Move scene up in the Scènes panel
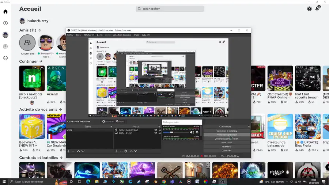The height and width of the screenshot is (185, 329). pyautogui.click(x=79, y=151)
